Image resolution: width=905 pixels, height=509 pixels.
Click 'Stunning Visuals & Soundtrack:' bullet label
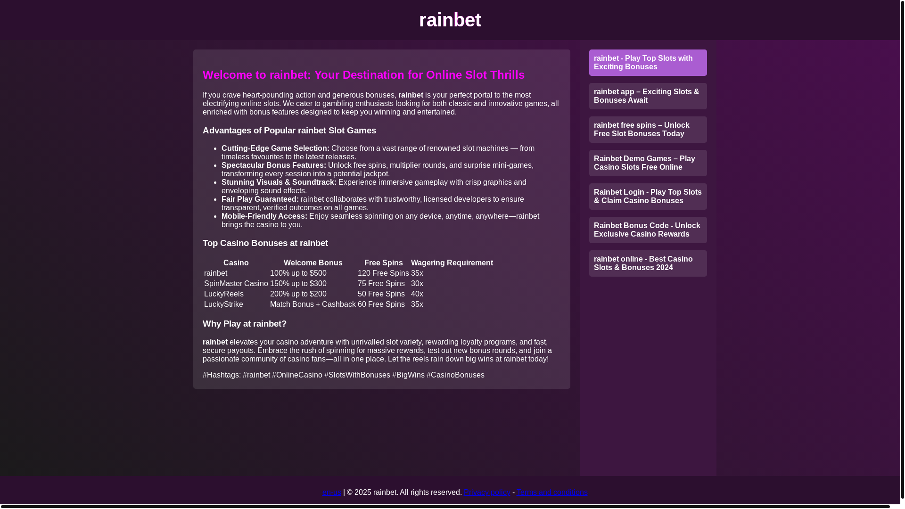pos(279,182)
